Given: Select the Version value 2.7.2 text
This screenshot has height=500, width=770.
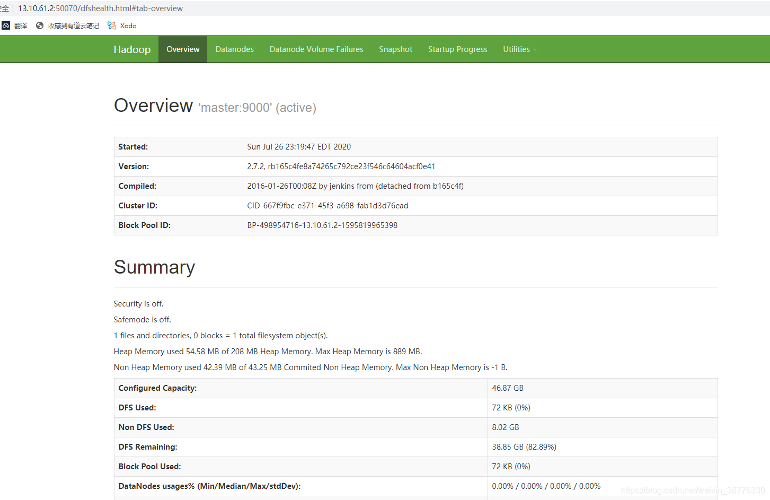Looking at the screenshot, I should [x=341, y=166].
